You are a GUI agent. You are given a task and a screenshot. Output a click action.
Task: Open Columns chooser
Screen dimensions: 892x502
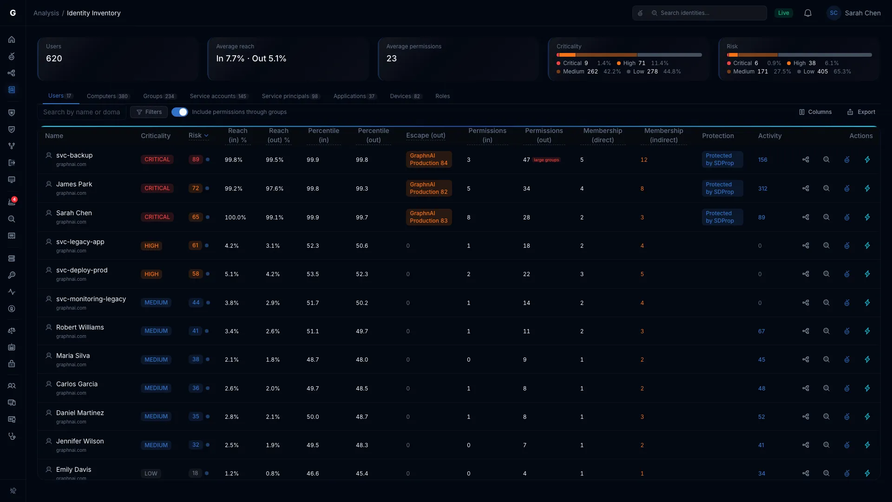click(815, 112)
